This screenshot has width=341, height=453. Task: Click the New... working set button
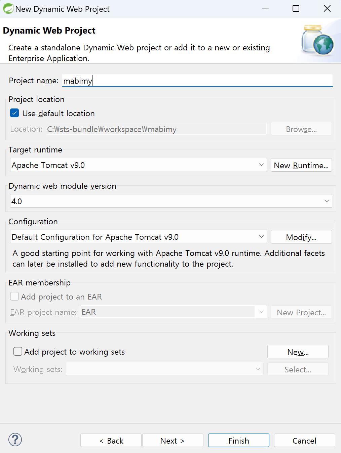pyautogui.click(x=298, y=352)
